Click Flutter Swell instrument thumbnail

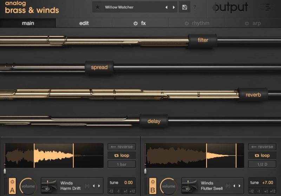(189, 186)
